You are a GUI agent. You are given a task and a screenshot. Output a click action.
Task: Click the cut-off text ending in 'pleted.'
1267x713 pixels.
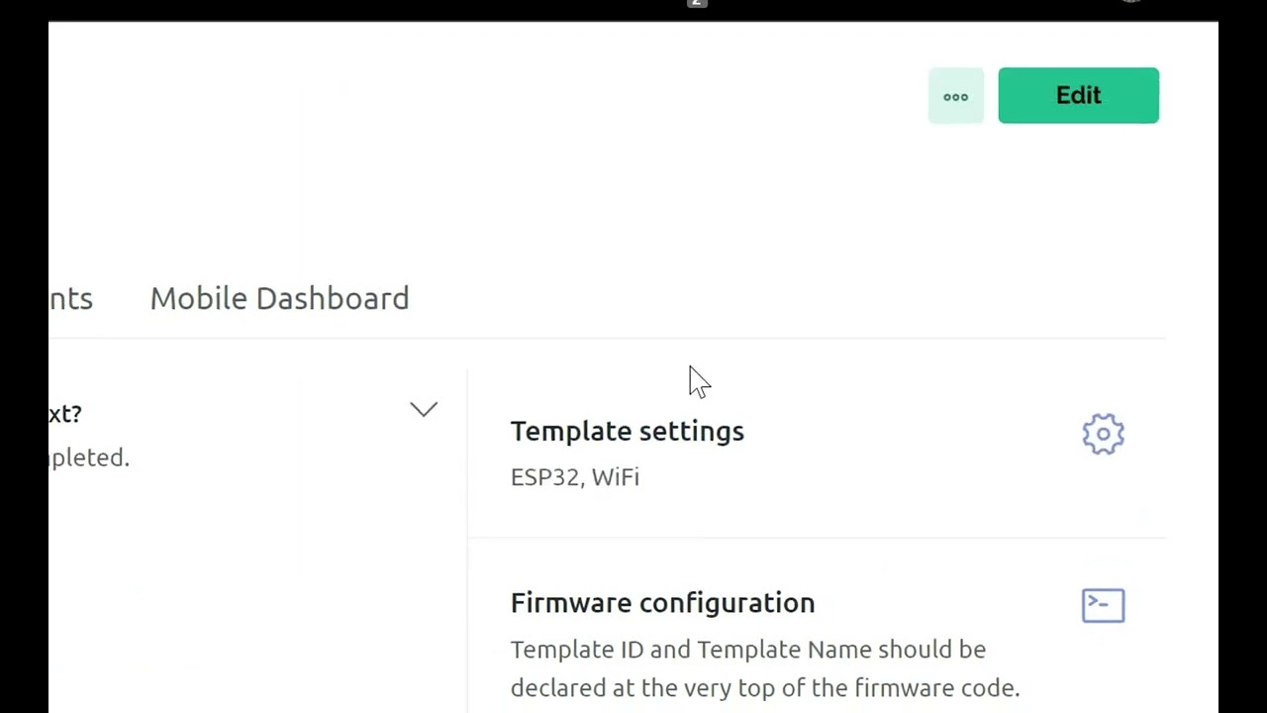click(89, 458)
